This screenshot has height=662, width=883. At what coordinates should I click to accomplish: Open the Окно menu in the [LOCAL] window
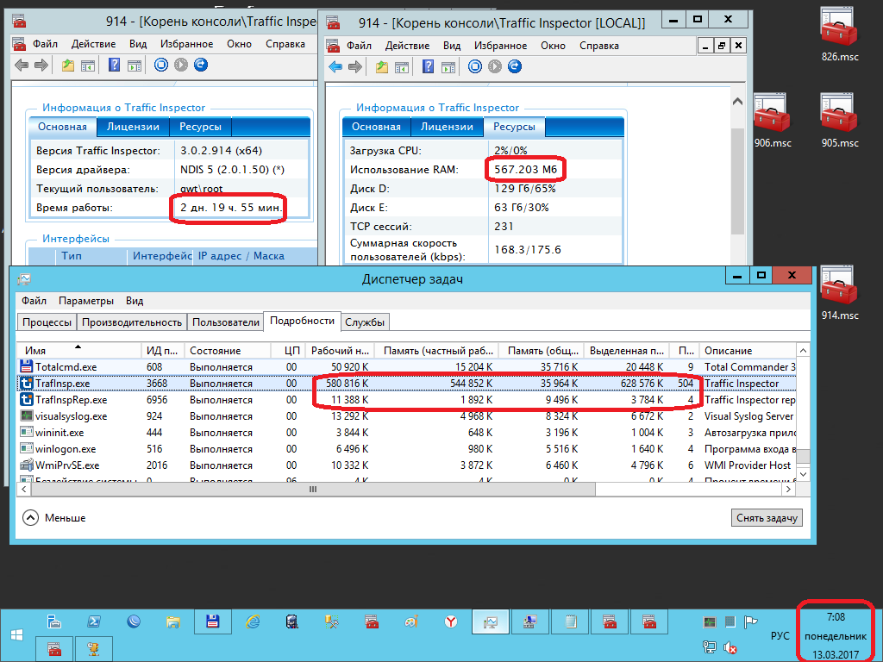pyautogui.click(x=553, y=46)
